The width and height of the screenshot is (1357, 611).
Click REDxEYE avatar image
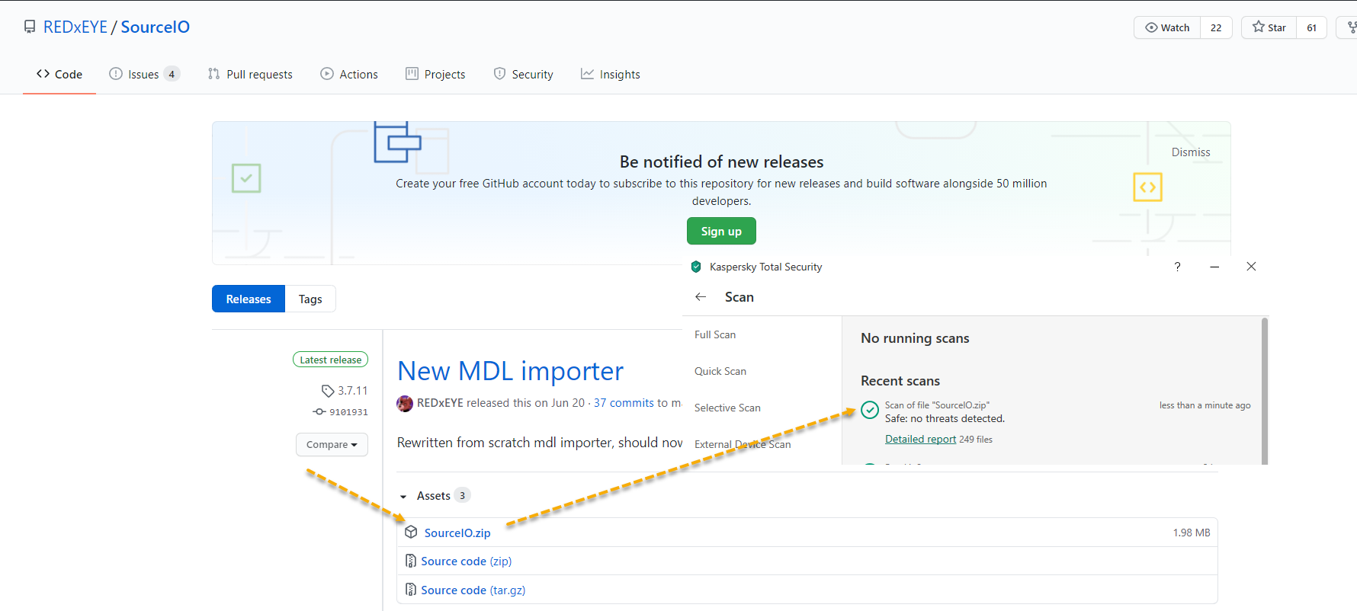pos(405,403)
